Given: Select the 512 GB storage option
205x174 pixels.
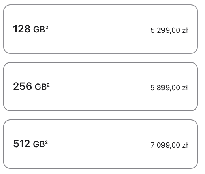Looking at the screenshot, I should point(101,144).
